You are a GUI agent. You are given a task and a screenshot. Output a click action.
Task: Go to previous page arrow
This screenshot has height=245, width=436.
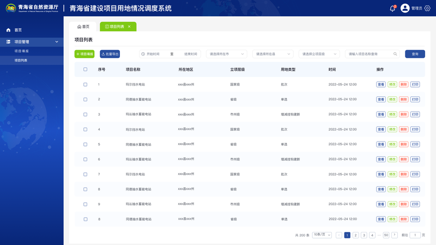point(338,235)
